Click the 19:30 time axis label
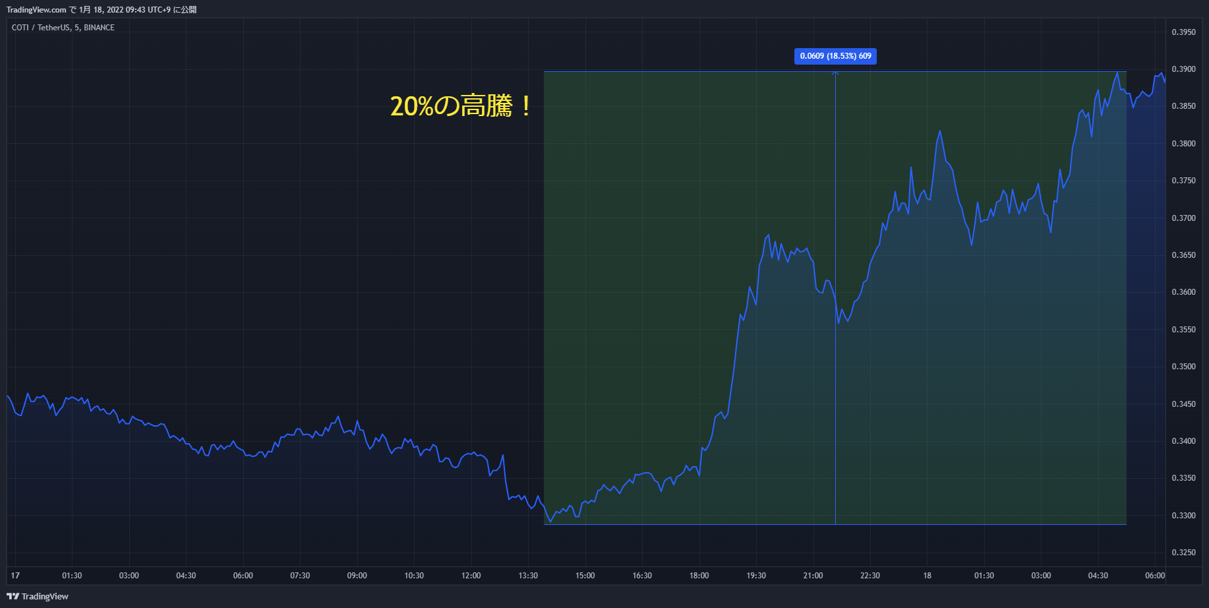Screen dimensions: 1209x608 pos(756,576)
